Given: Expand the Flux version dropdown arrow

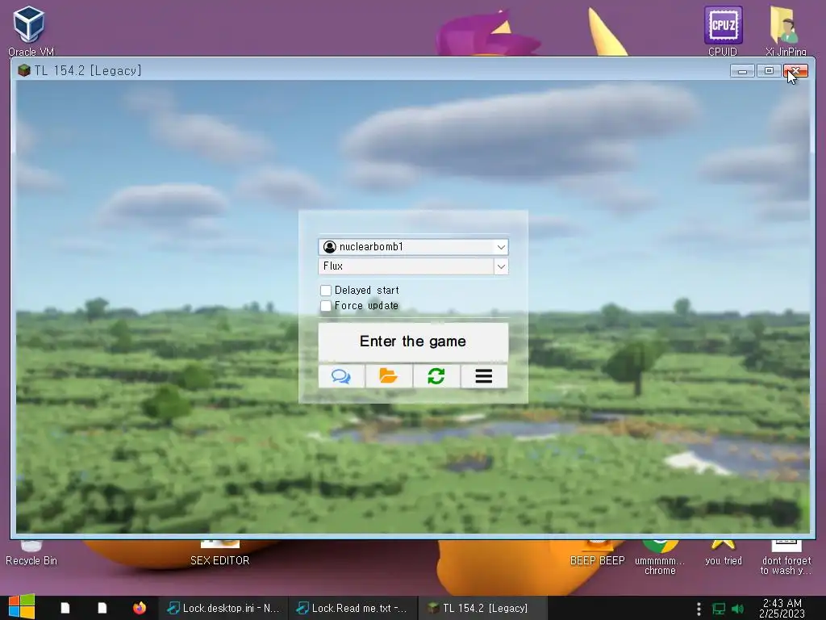Looking at the screenshot, I should coord(501,266).
